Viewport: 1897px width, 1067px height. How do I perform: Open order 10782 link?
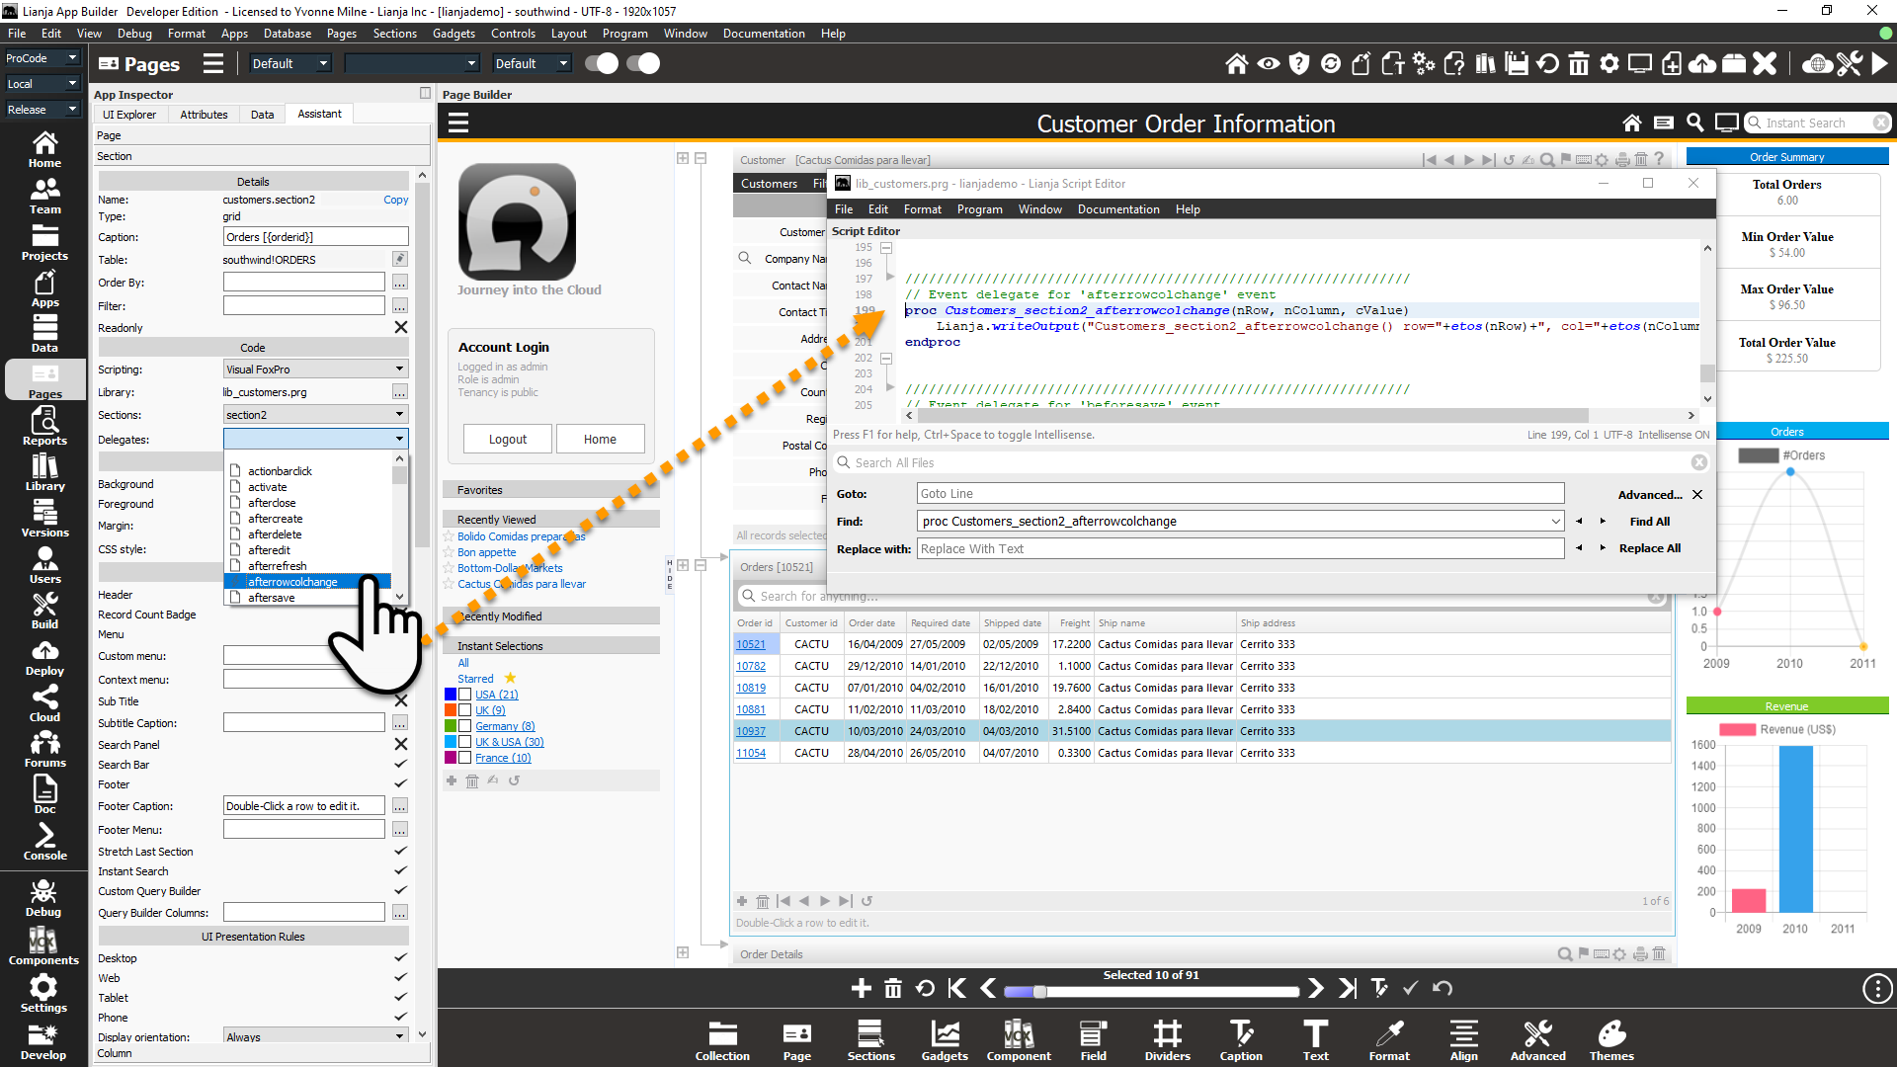click(750, 667)
